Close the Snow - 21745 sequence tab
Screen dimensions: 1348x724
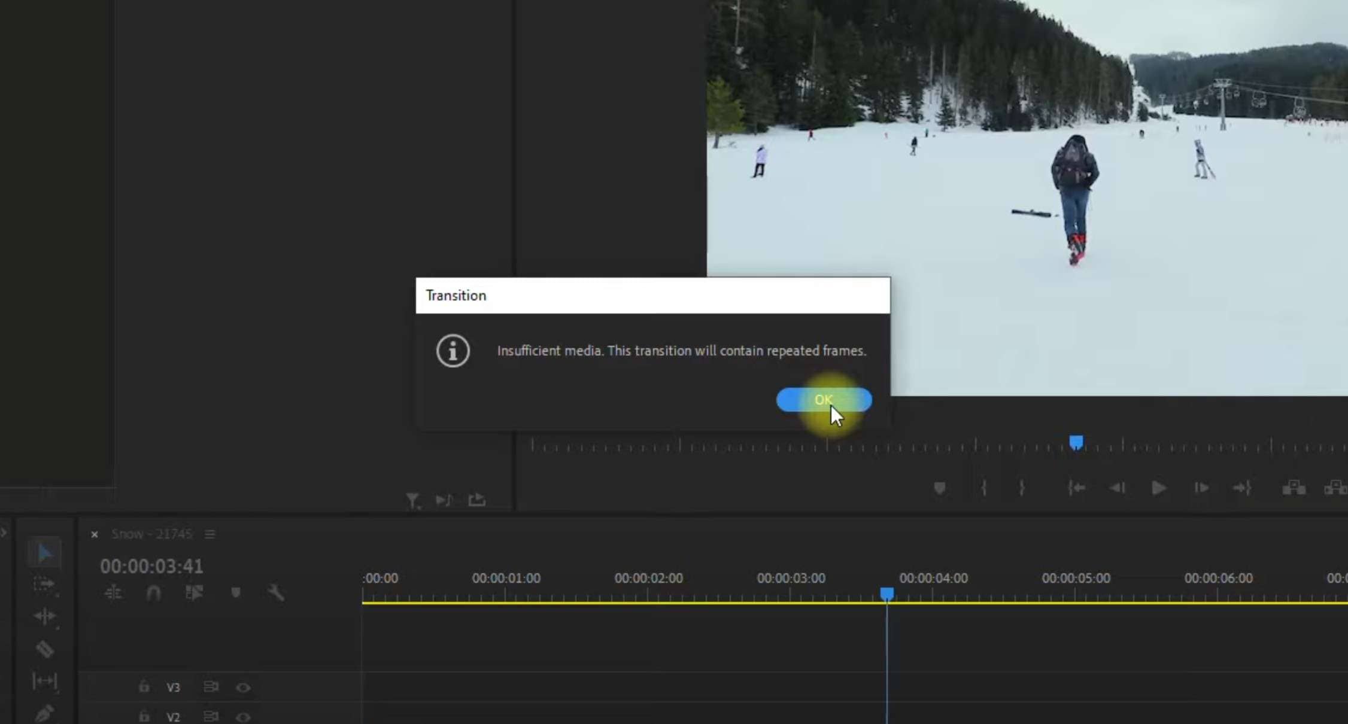pos(95,534)
